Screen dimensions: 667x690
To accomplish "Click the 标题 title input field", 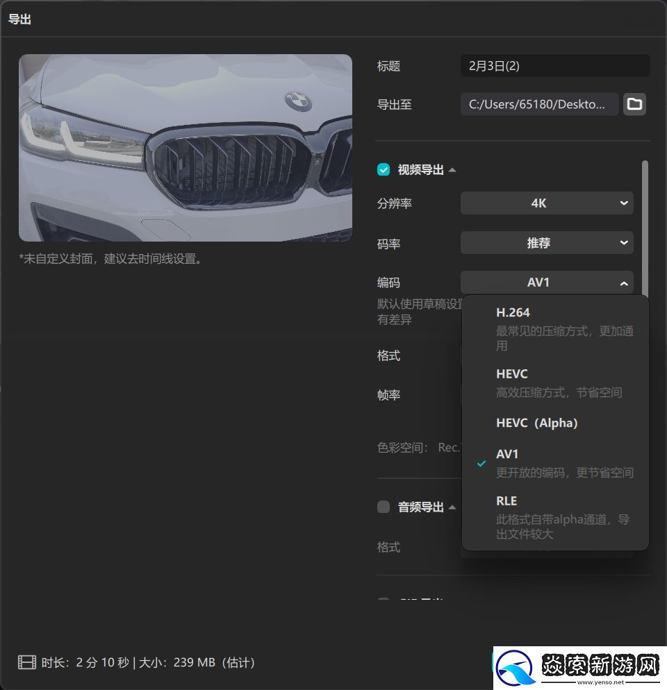I will point(554,65).
